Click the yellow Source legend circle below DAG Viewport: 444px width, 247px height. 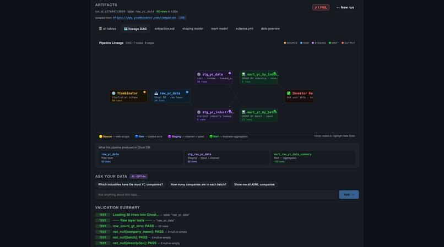tap(100, 136)
